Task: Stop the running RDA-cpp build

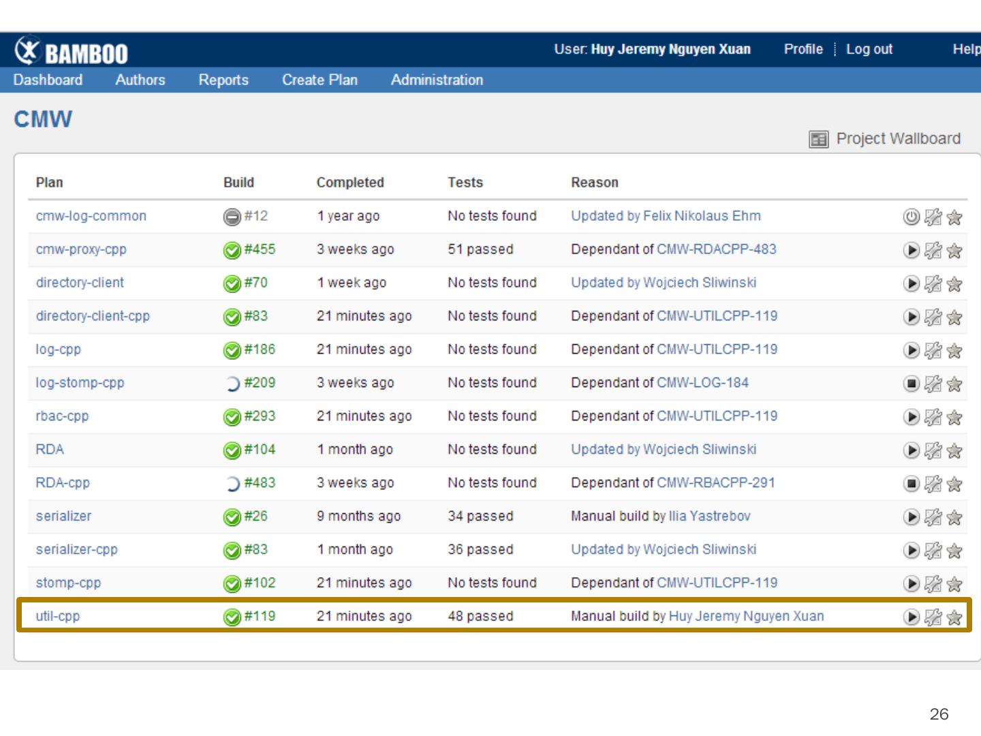Action: click(x=911, y=484)
